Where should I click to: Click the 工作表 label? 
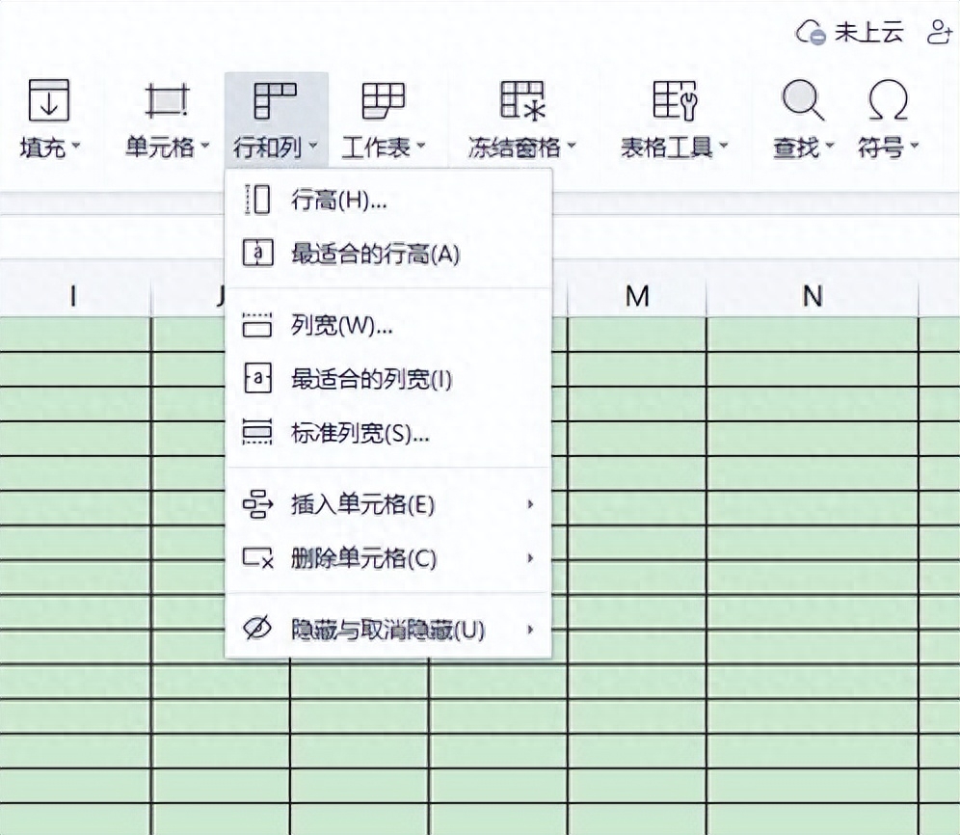tap(375, 147)
